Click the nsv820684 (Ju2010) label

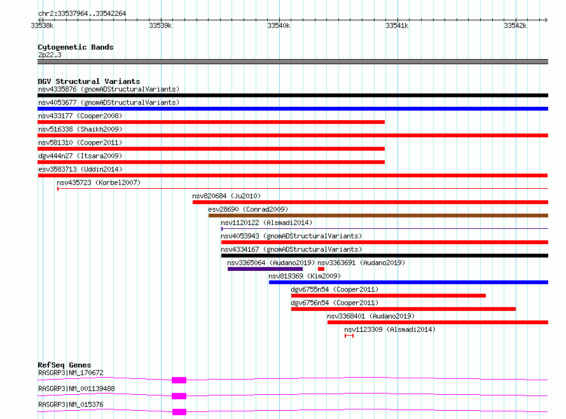(x=226, y=196)
